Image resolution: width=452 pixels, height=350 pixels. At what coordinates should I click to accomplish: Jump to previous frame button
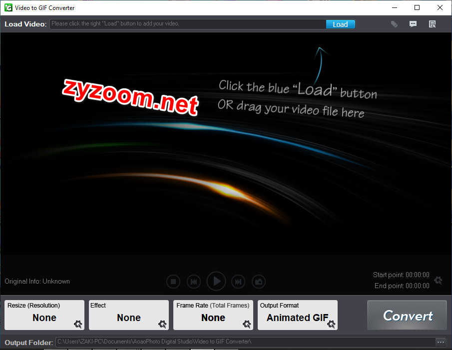pyautogui.click(x=194, y=282)
